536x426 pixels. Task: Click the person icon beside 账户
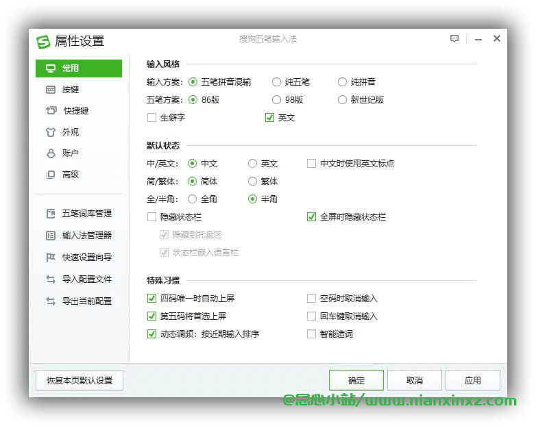click(x=51, y=153)
